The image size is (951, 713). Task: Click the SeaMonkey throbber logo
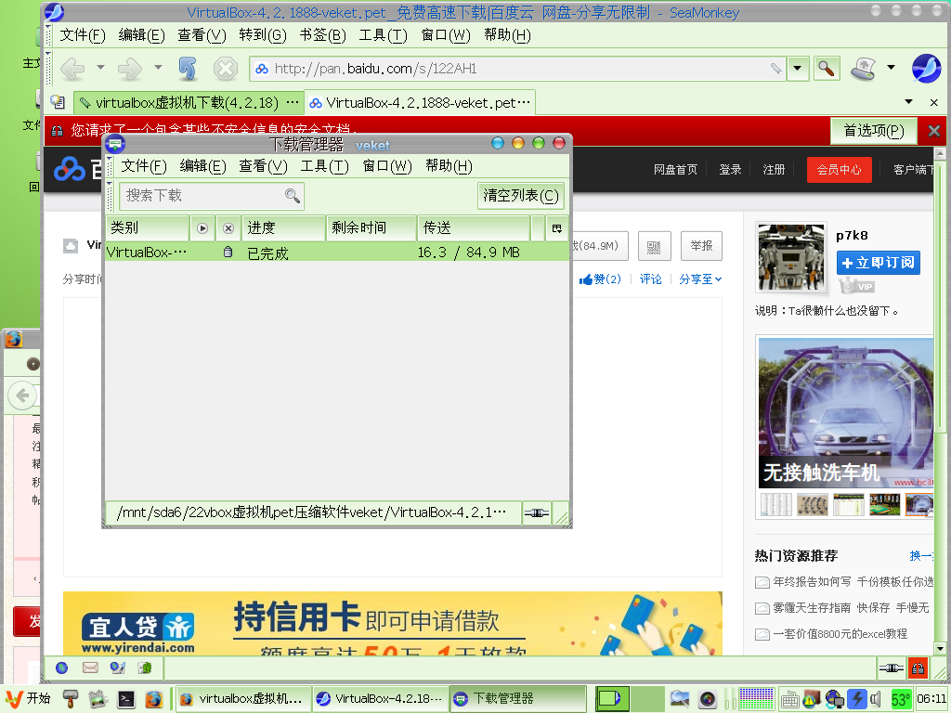point(926,68)
